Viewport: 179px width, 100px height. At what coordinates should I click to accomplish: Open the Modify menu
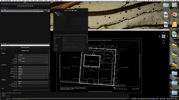coord(46,1)
